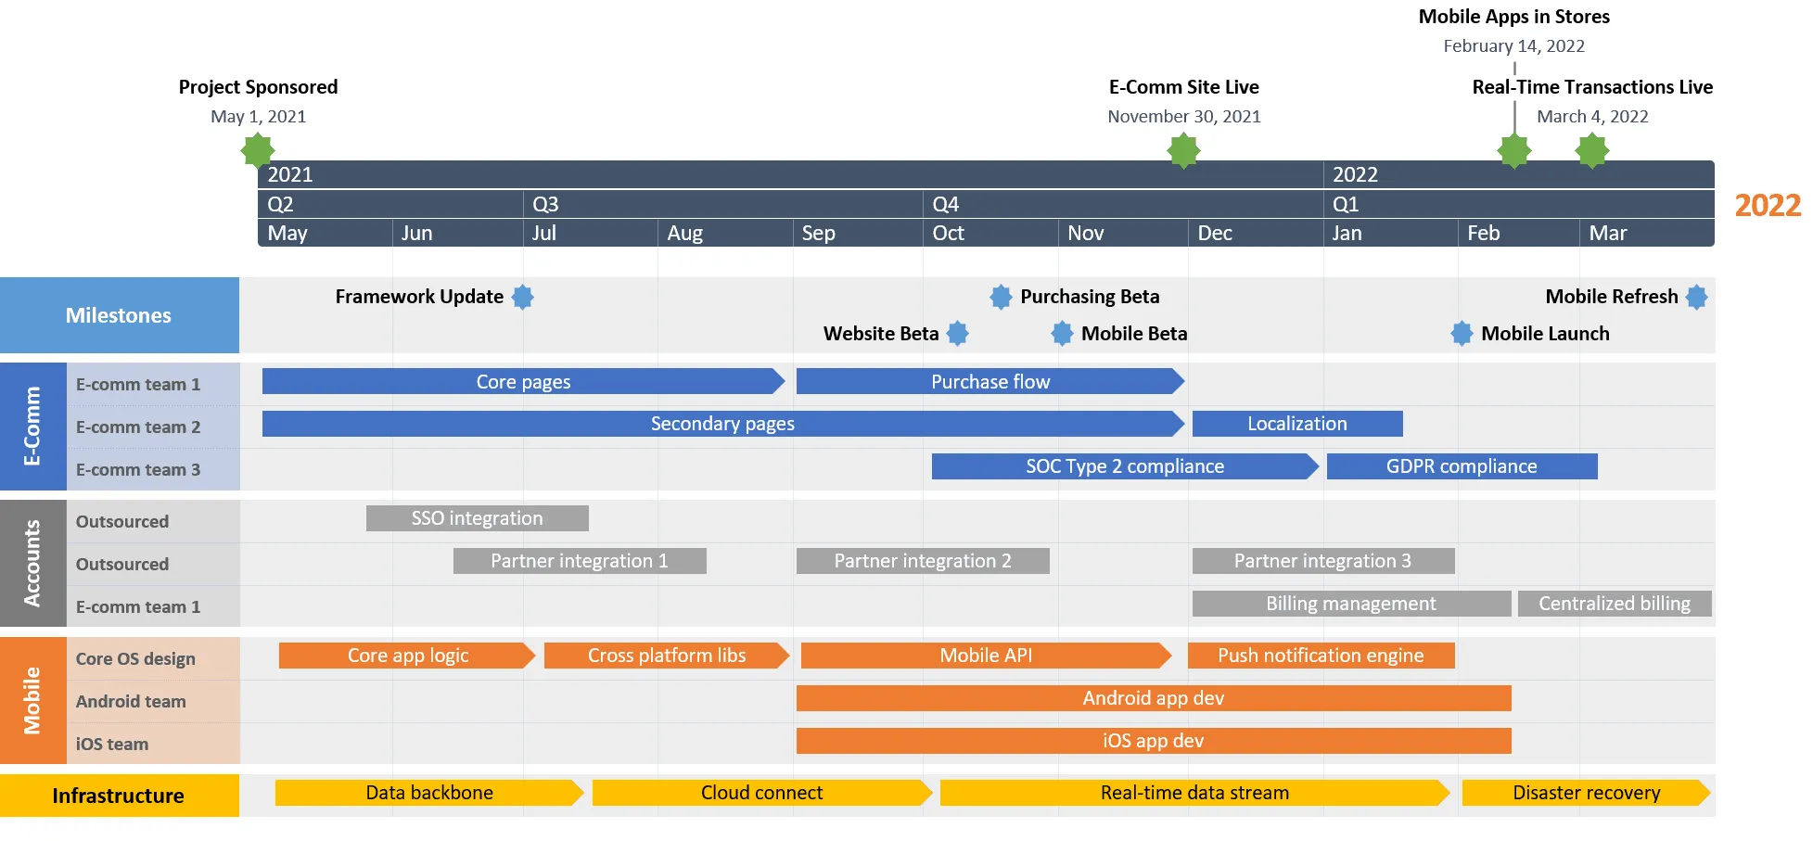Click the Disaster recovery task bar

(1586, 793)
